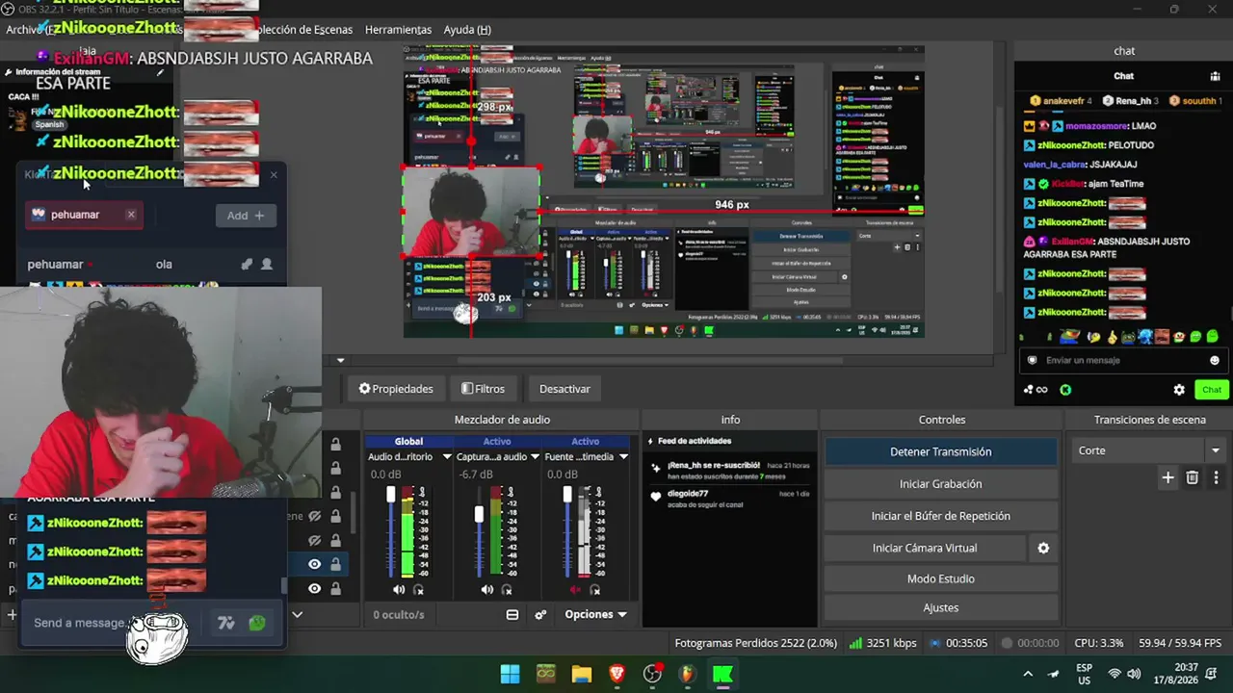Adjust Audio del escritorio volume slider
Image resolution: width=1233 pixels, height=693 pixels.
(390, 495)
